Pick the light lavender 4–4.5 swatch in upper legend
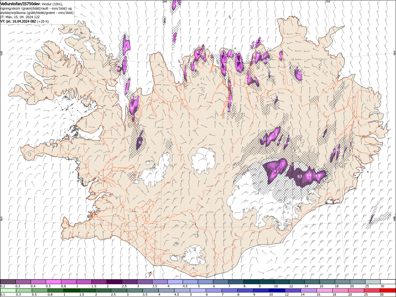This screenshot has height=297, width=396. (175, 282)
